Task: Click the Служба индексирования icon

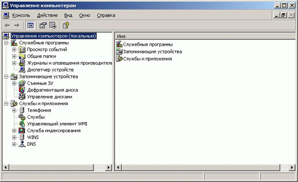Action: pyautogui.click(x=22, y=131)
